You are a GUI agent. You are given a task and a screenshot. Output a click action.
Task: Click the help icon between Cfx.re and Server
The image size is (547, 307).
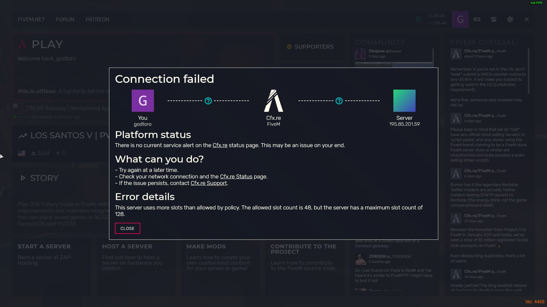pos(339,101)
